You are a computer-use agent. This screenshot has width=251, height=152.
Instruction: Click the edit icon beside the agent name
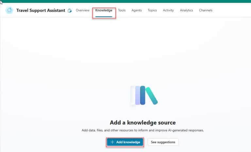click(69, 10)
